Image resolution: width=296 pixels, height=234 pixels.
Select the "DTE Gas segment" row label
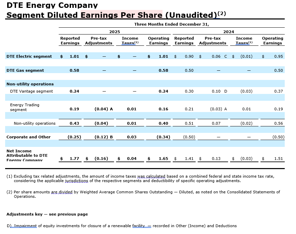pos(25,70)
